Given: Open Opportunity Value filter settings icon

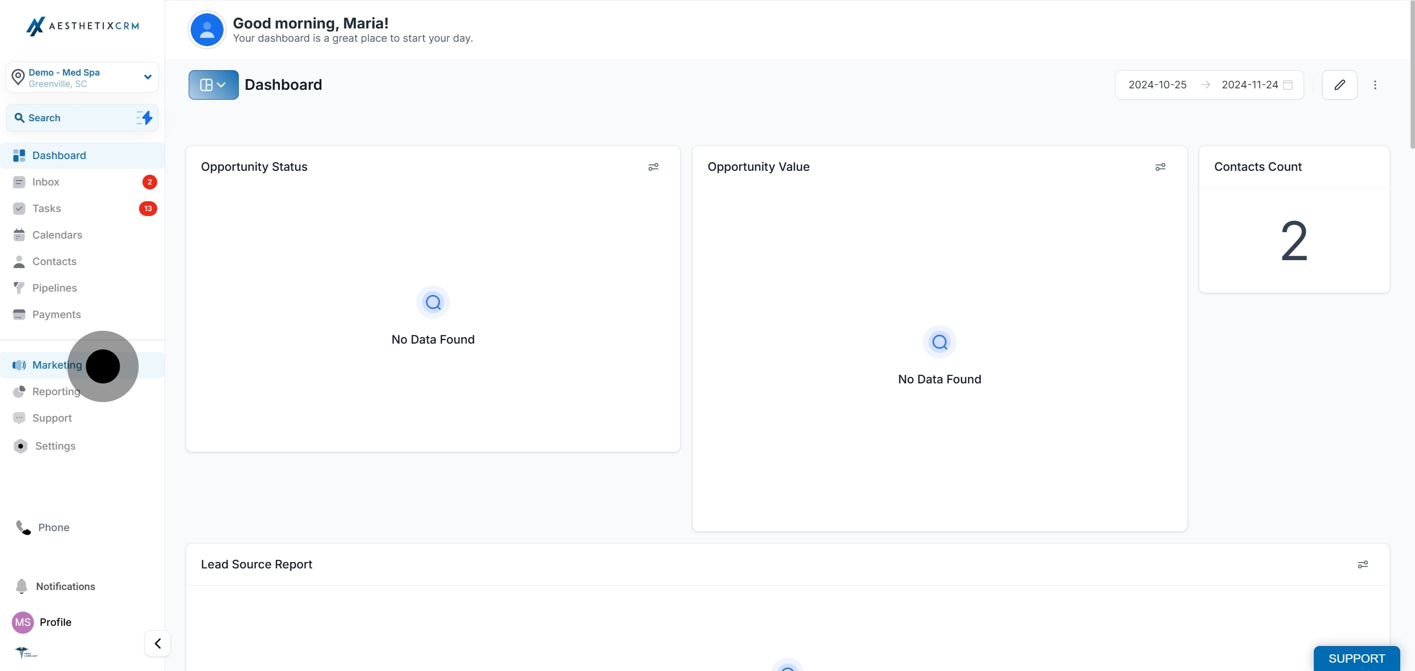Looking at the screenshot, I should click(1160, 167).
